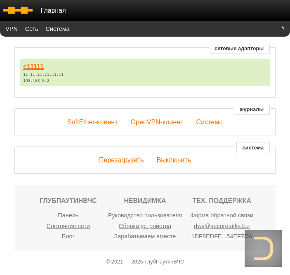The width and height of the screenshot is (290, 275).
Task: View the SoftEther-клиент log
Action: click(x=92, y=122)
